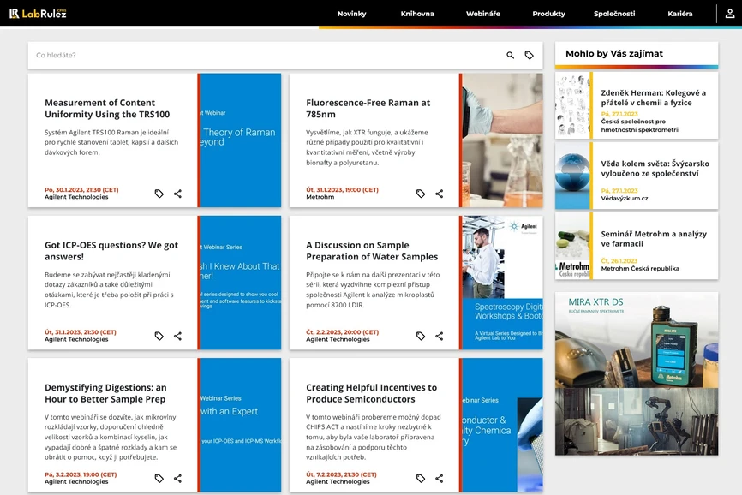Click Česká společnost pro hmotnostní spektrometrii label
The image size is (742, 495).
(640, 125)
